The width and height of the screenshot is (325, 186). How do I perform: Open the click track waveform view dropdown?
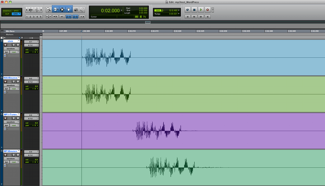(12, 49)
